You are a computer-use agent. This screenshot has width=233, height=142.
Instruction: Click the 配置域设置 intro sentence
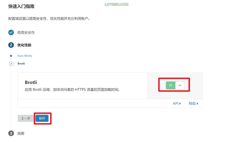pyautogui.click(x=49, y=18)
